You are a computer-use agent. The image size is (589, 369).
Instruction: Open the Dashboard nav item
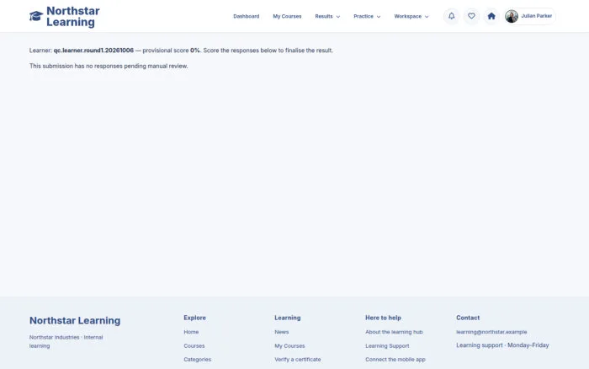pyautogui.click(x=246, y=16)
